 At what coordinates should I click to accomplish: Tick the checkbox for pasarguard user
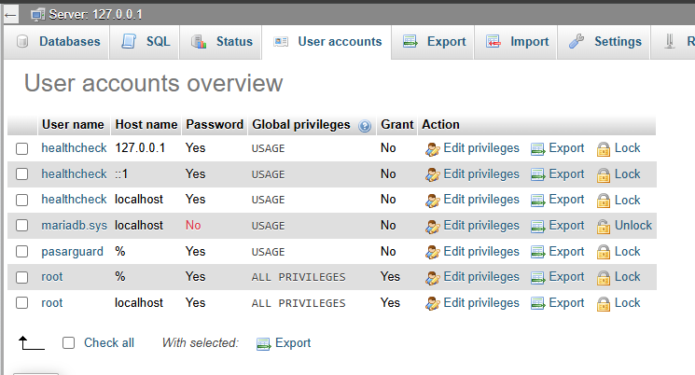click(x=22, y=252)
